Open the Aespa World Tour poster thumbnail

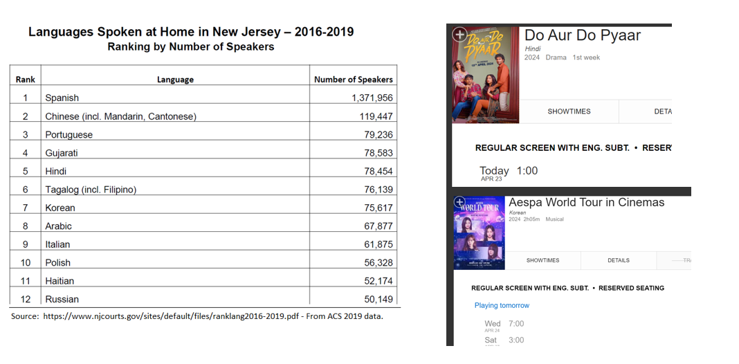point(480,235)
